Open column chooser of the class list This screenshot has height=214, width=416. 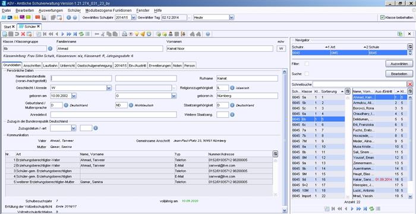click(x=348, y=91)
